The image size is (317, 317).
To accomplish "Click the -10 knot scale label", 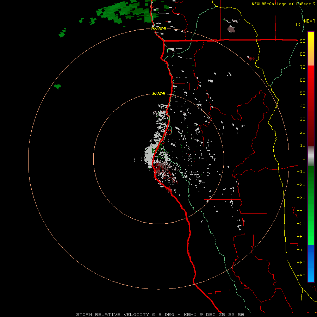I will click(301, 172).
